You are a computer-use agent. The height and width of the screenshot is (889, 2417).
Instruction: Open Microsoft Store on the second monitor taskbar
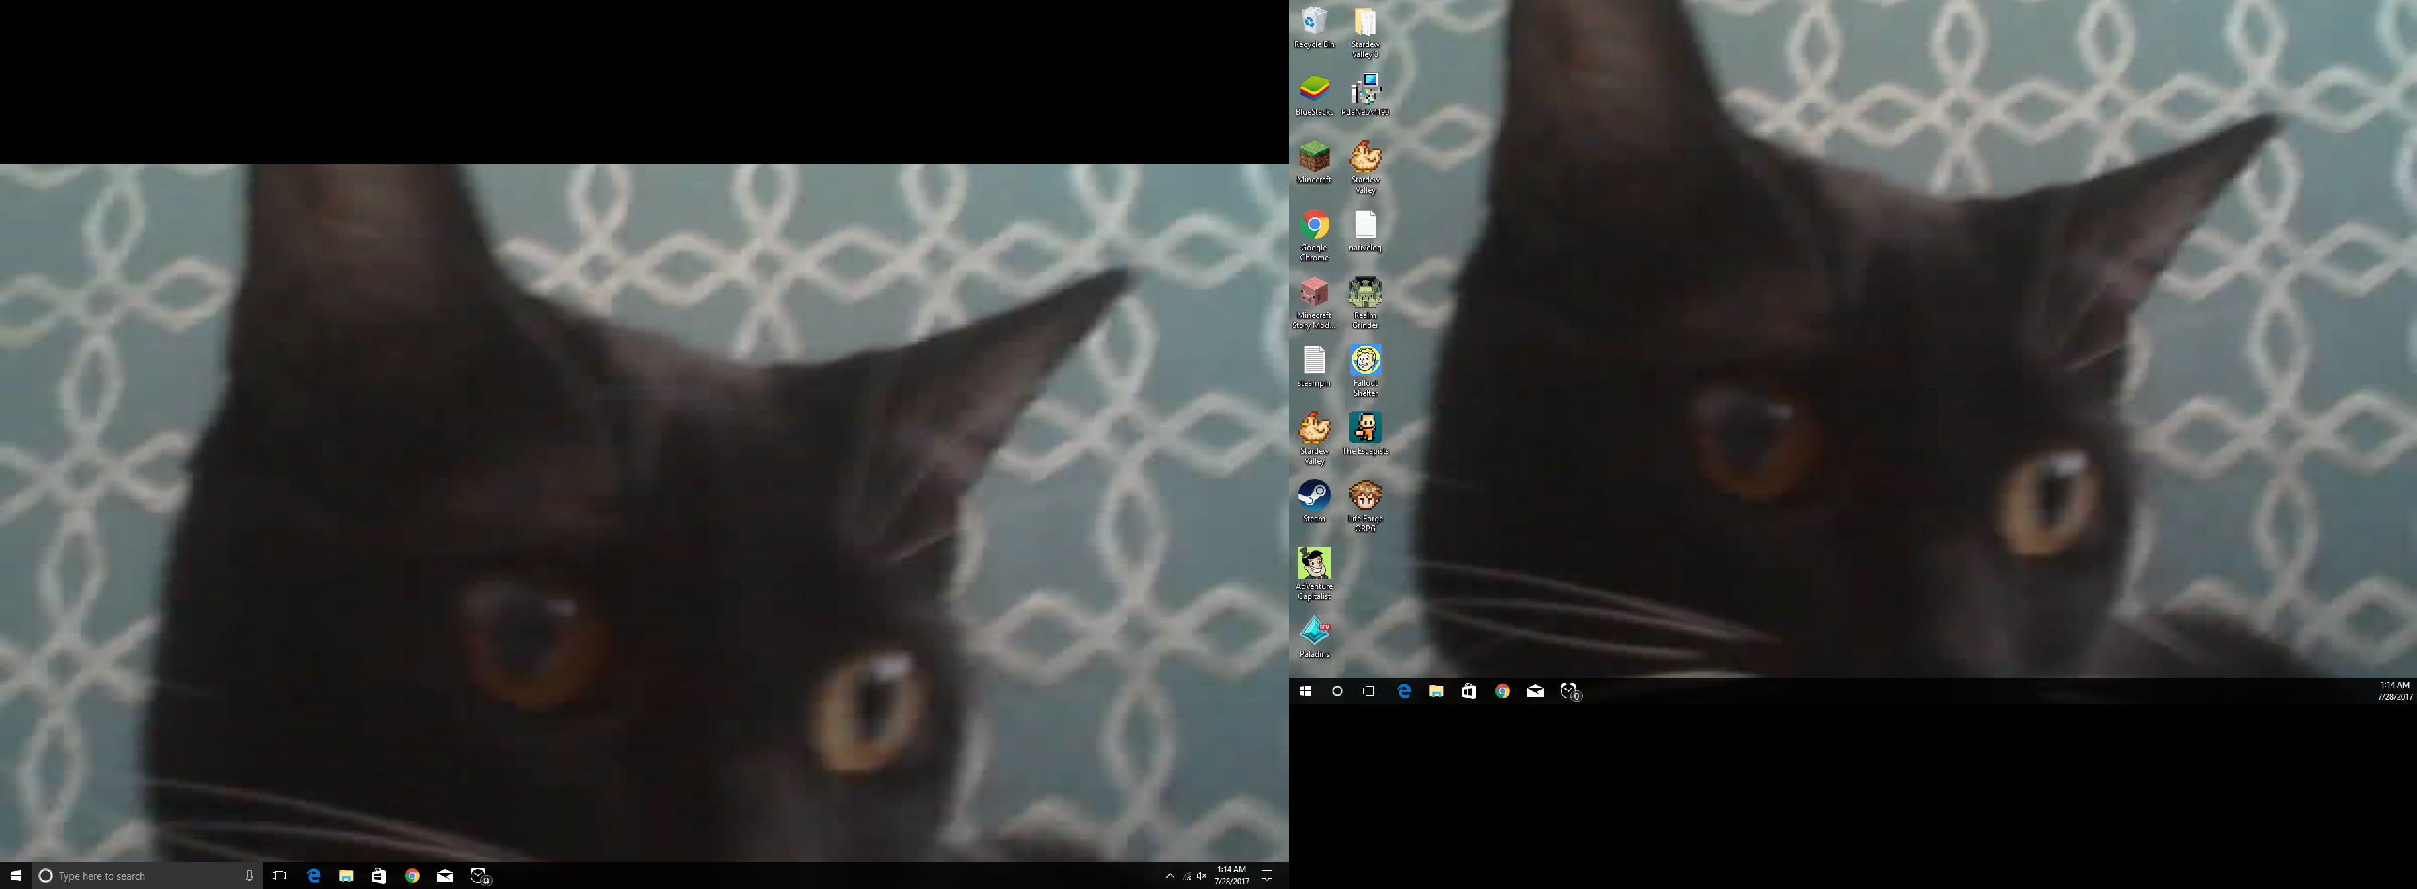point(1470,691)
